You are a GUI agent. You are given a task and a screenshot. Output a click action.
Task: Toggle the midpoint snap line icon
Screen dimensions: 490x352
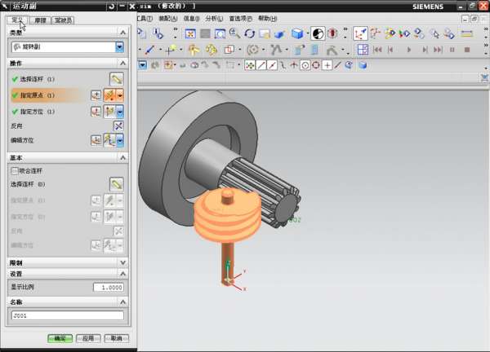pyautogui.click(x=272, y=65)
